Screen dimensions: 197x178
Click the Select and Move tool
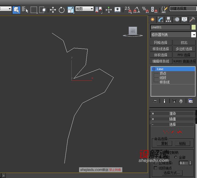[53, 10]
